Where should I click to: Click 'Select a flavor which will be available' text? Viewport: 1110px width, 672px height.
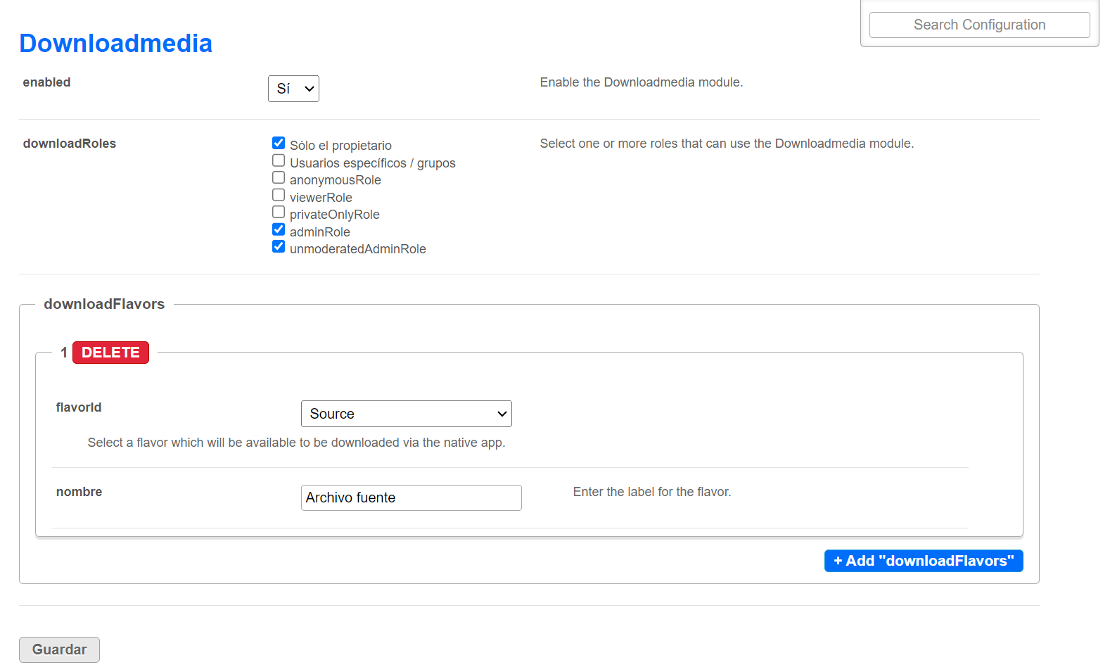(296, 443)
